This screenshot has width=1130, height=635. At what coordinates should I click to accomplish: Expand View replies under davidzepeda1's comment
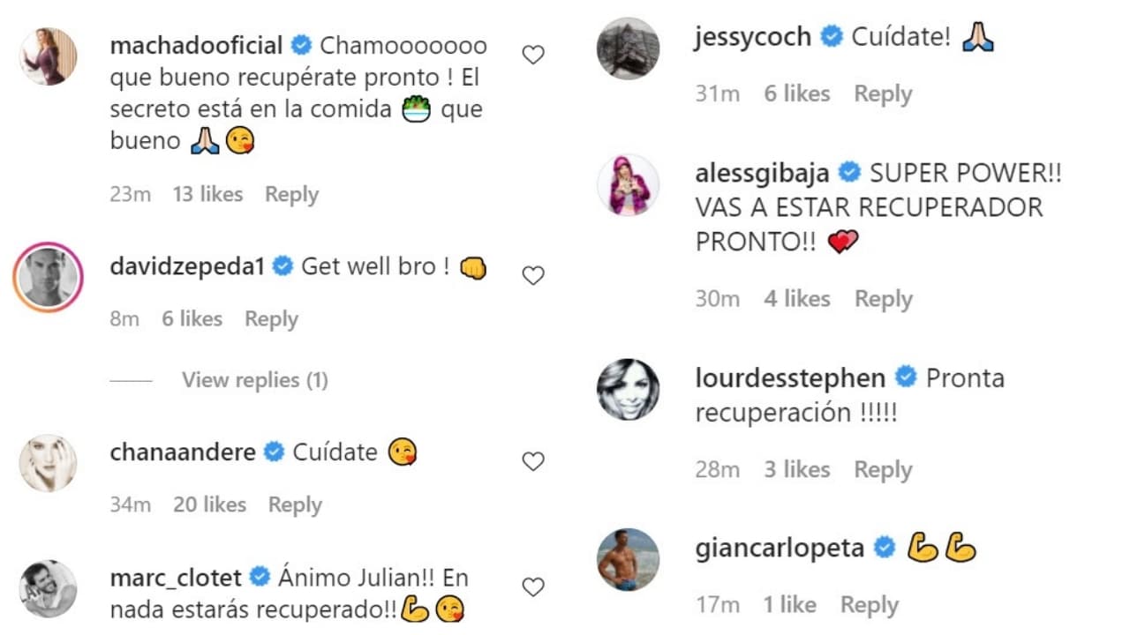pyautogui.click(x=254, y=379)
